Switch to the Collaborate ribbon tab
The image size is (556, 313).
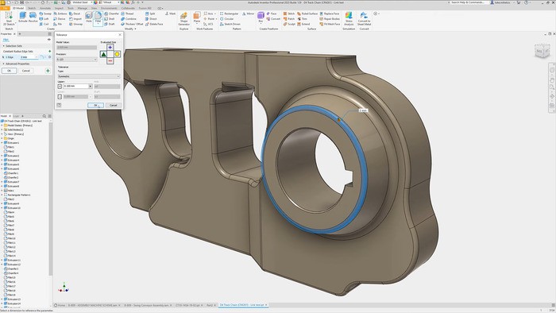point(128,8)
